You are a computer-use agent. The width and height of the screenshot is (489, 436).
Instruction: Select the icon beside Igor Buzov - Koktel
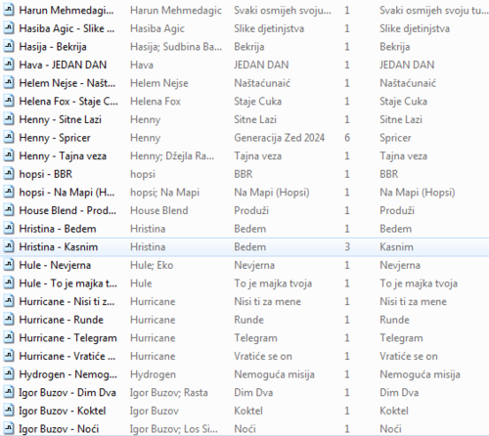[9, 411]
